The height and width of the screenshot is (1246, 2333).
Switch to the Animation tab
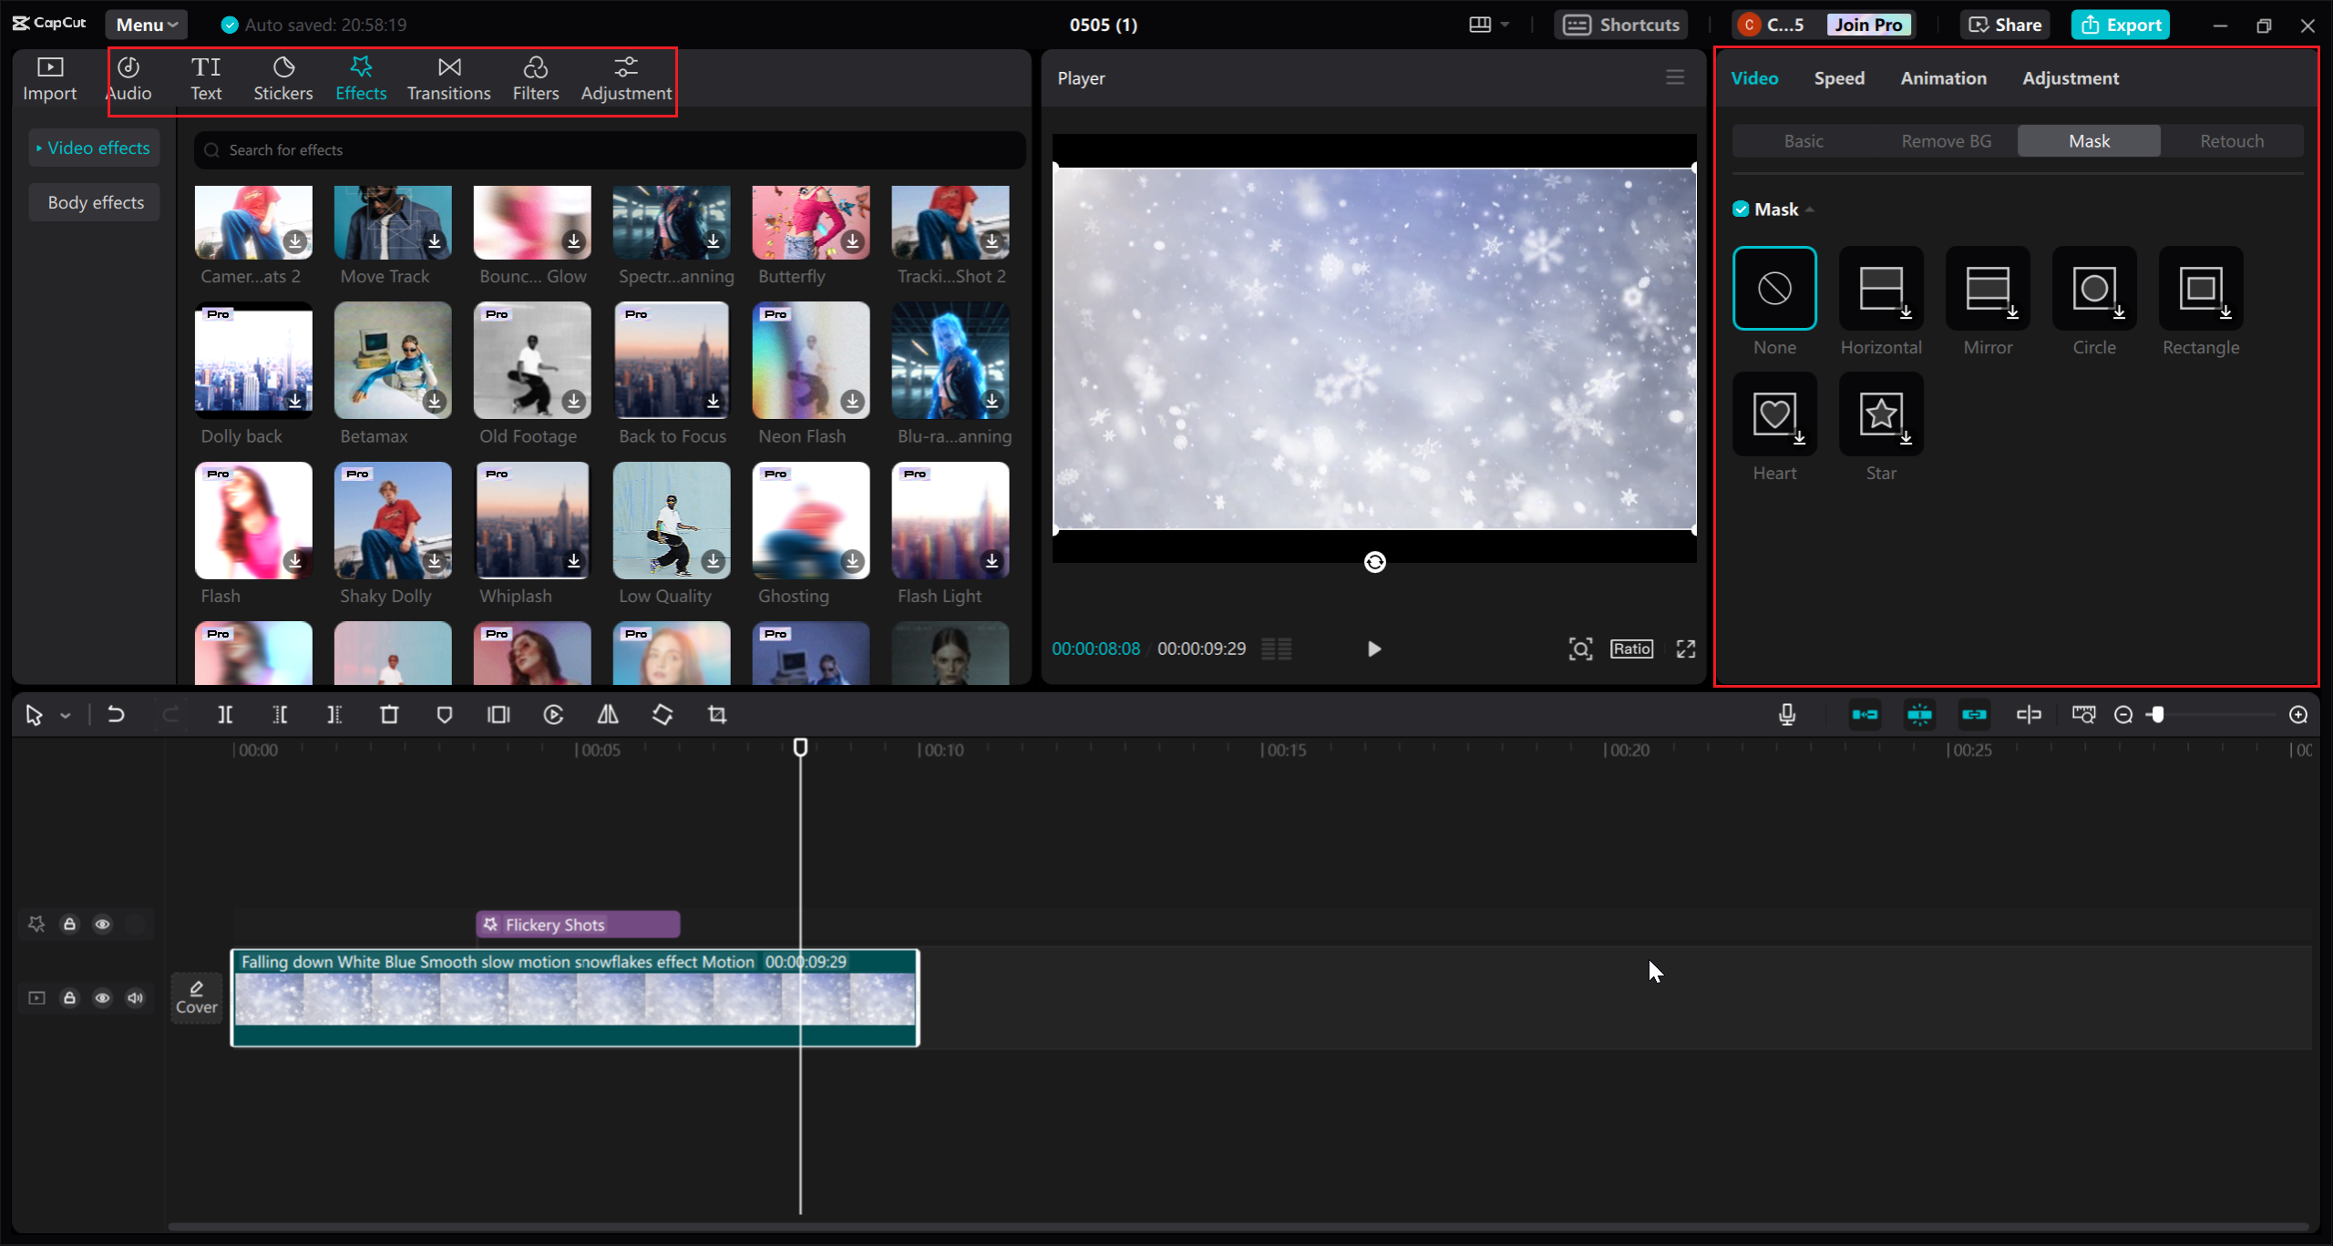tap(1943, 77)
